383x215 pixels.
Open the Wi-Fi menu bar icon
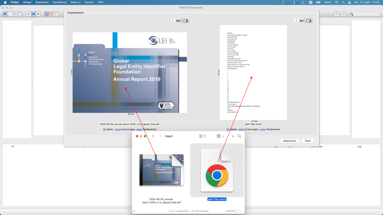pyautogui.click(x=336, y=2)
